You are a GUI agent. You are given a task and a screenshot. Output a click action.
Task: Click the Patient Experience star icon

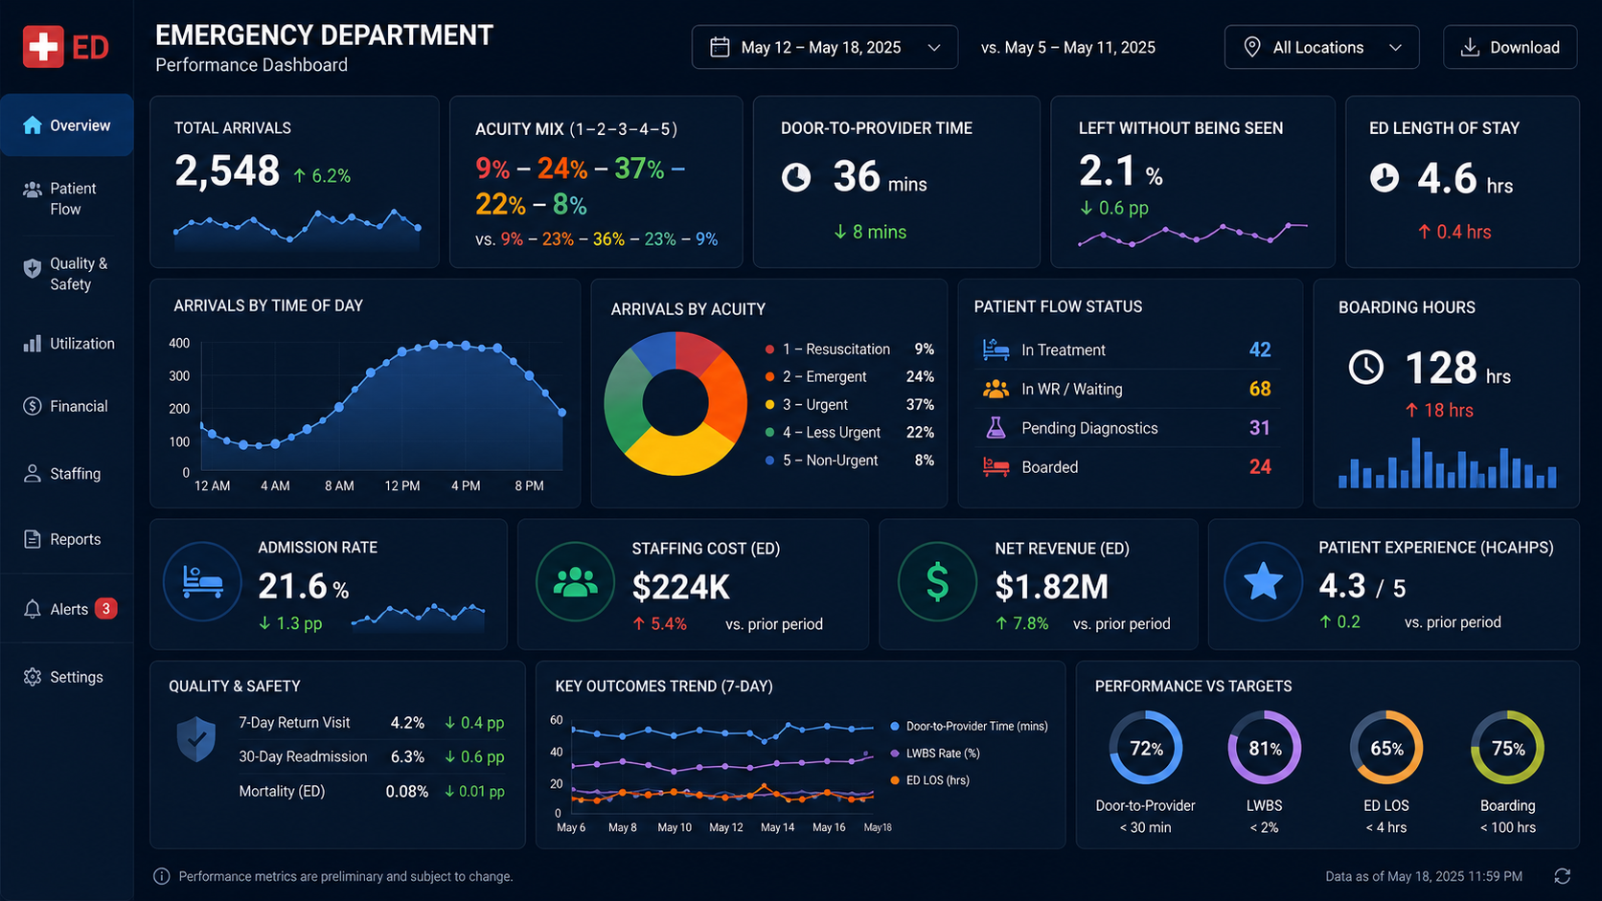pyautogui.click(x=1263, y=582)
